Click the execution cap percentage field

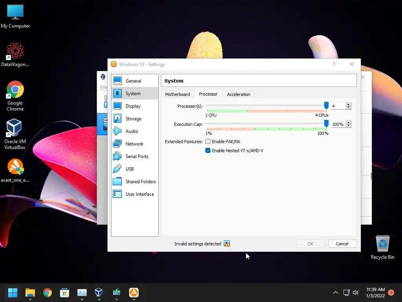[338, 124]
